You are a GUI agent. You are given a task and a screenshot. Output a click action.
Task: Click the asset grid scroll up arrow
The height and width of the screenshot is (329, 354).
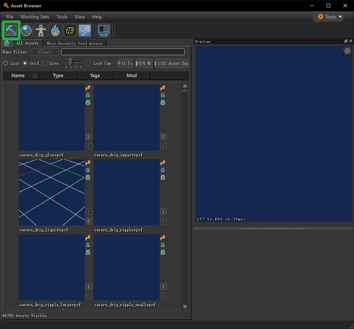[x=185, y=86]
